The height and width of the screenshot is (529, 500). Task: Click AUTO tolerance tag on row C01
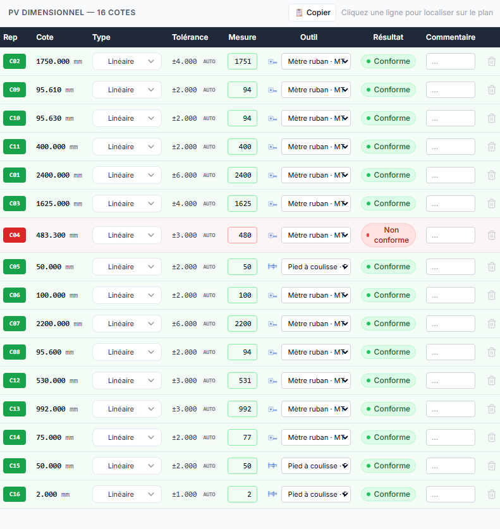coord(209,175)
